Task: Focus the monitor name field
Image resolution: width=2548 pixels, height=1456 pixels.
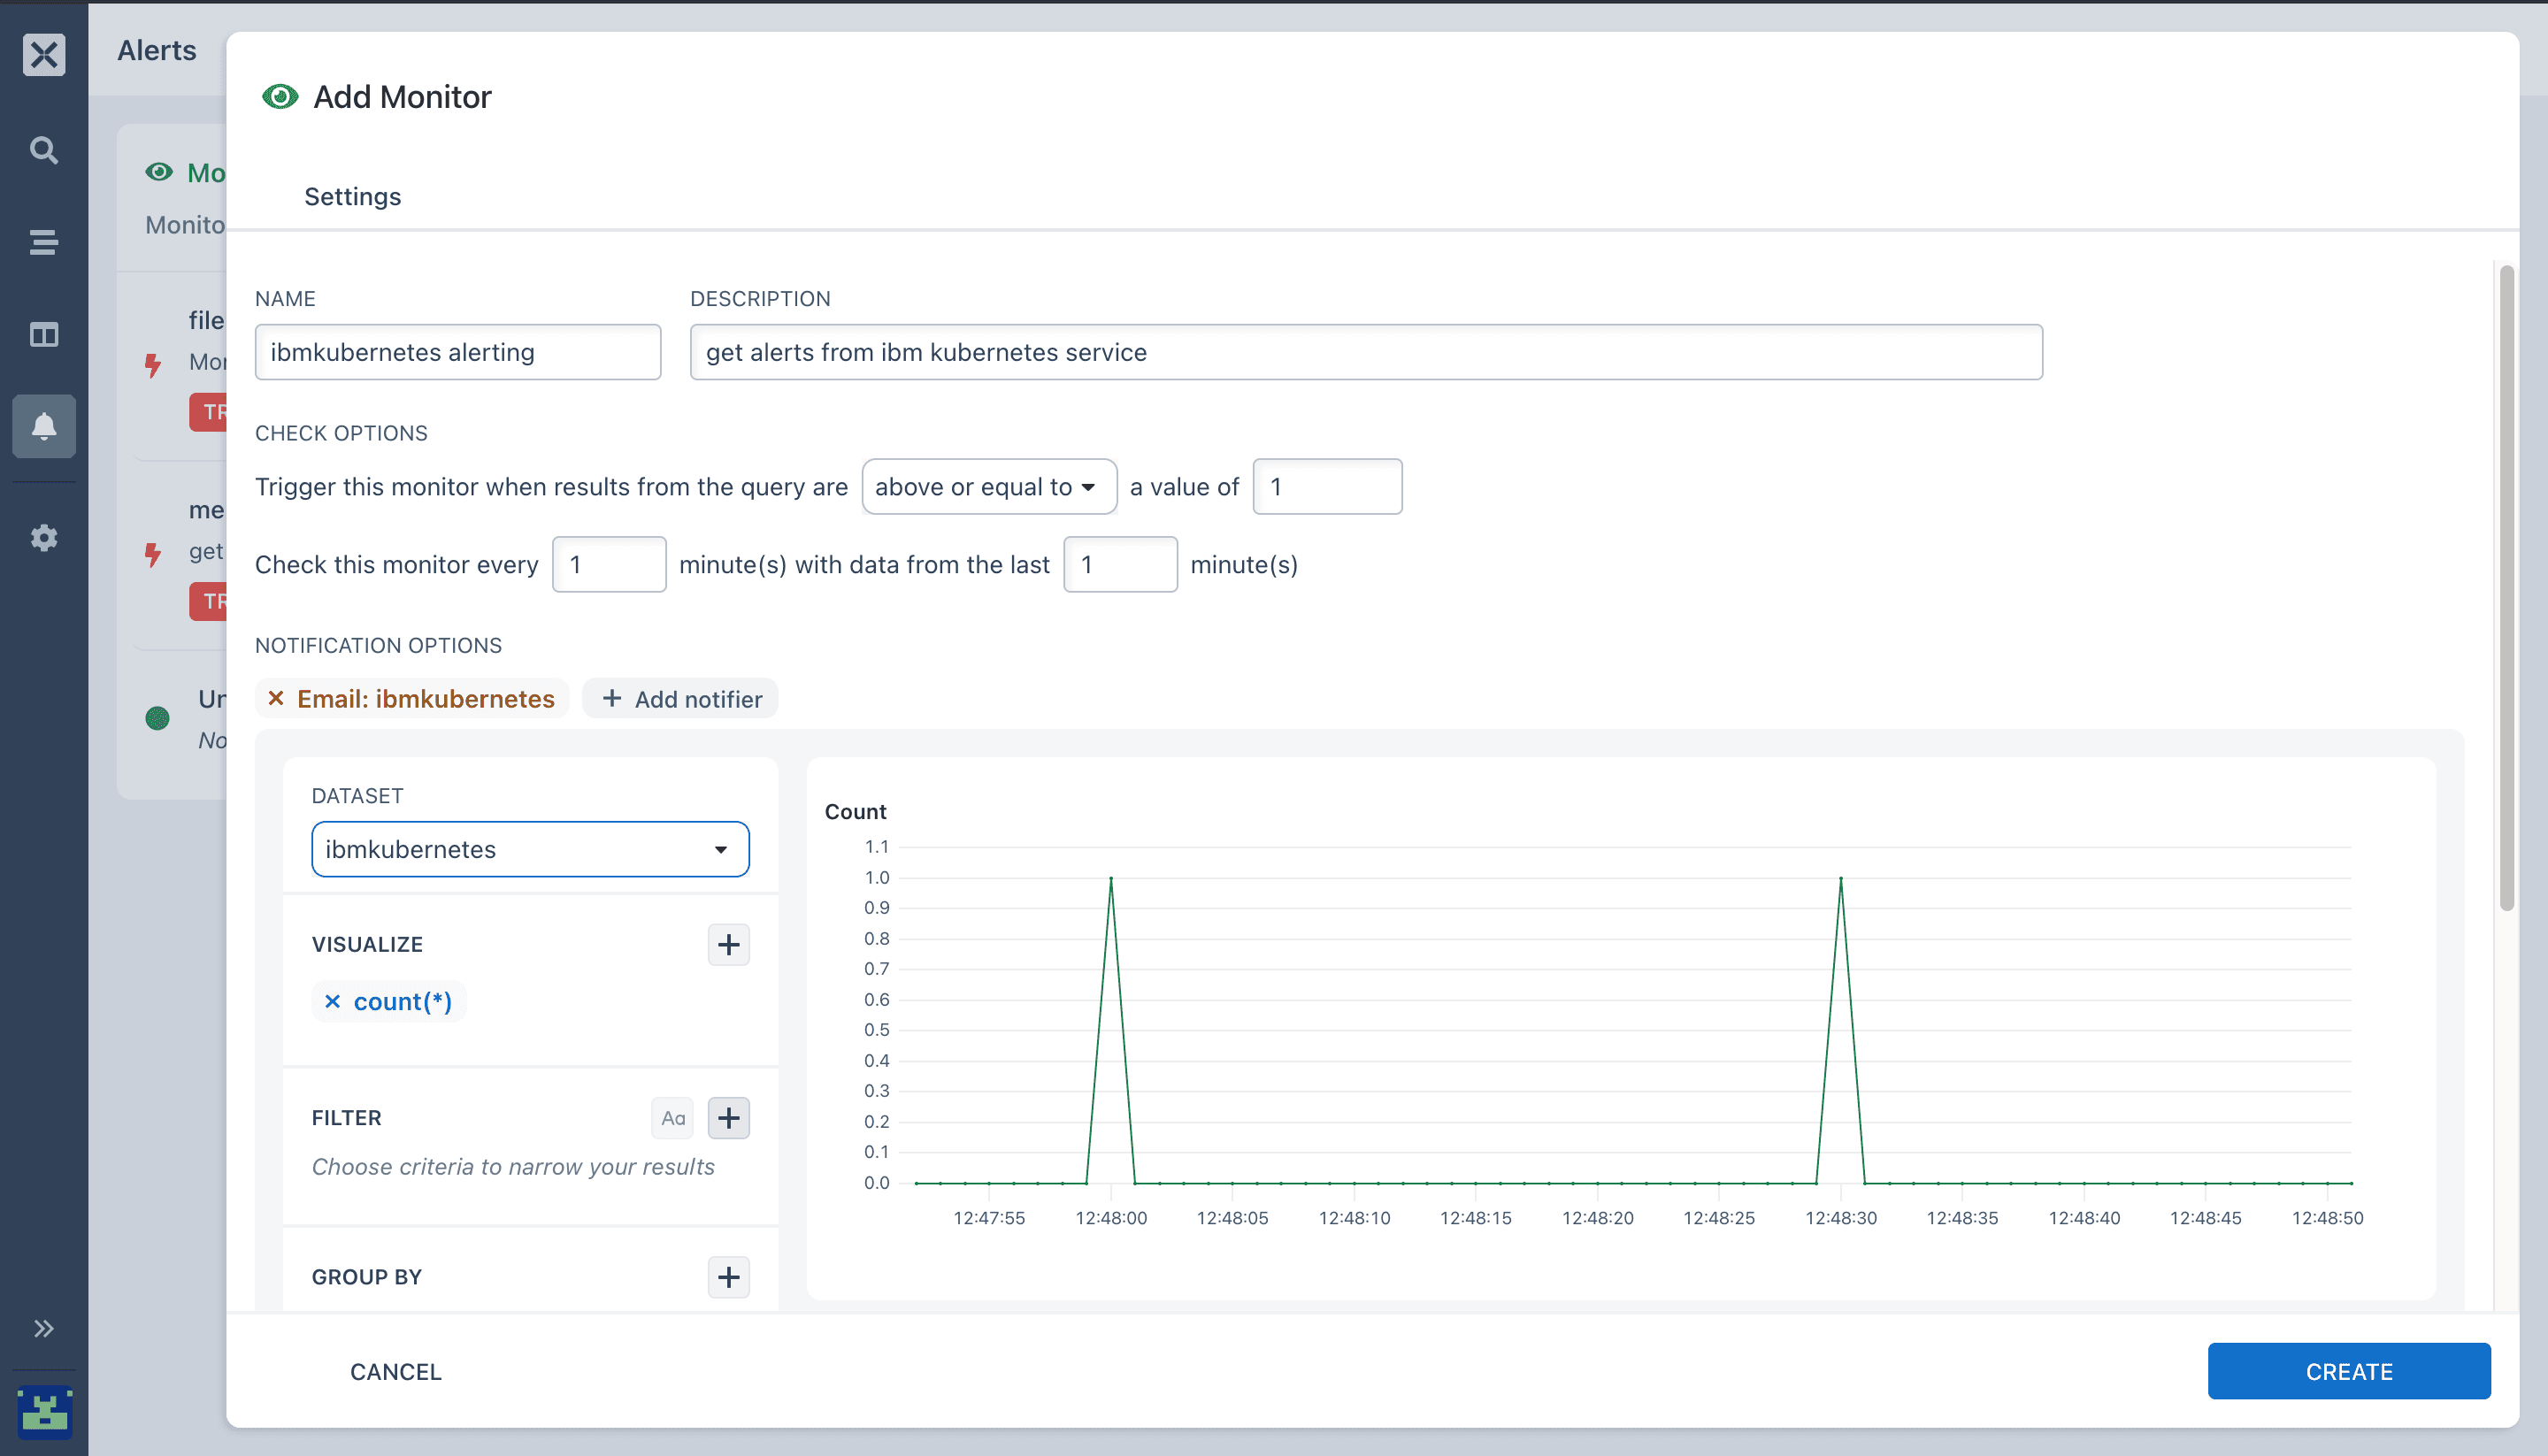Action: click(458, 352)
